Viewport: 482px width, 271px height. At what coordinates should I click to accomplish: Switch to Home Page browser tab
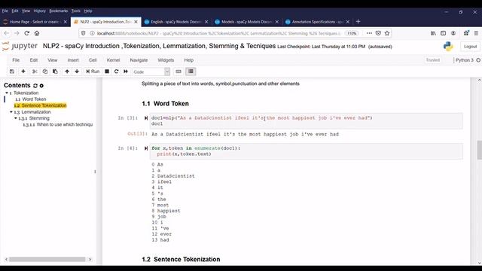click(35, 22)
